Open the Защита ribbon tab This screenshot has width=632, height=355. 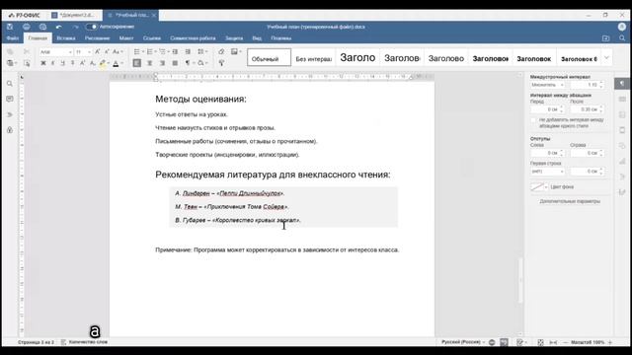(234, 38)
